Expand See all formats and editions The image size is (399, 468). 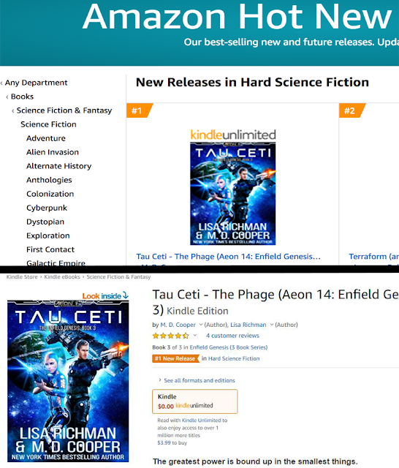pos(197,380)
